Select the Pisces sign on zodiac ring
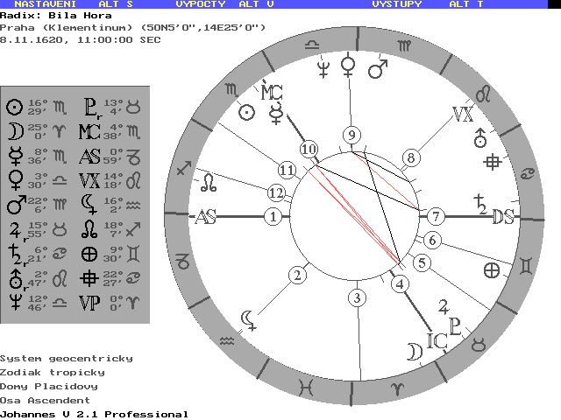This screenshot has width=561, height=420. click(x=306, y=386)
